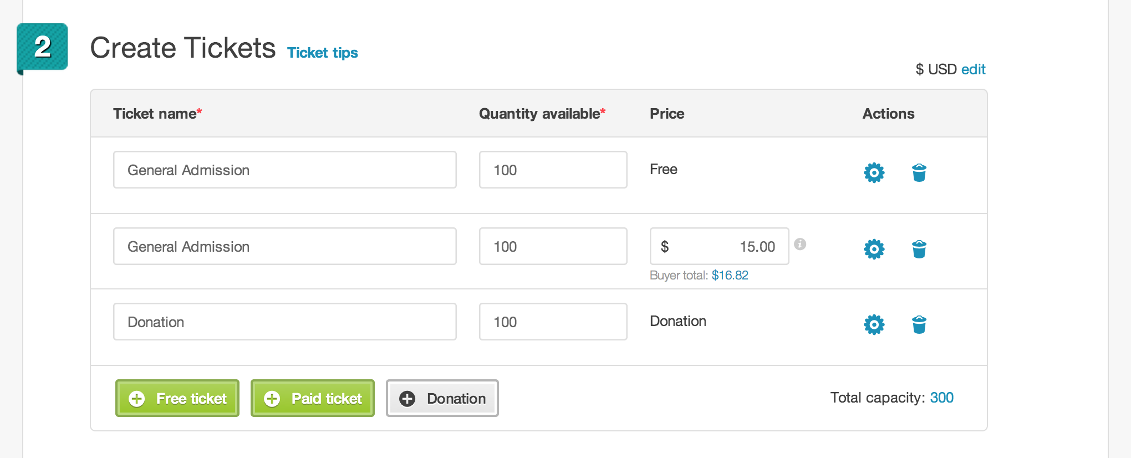Open settings gear for the Free ticket row
The width and height of the screenshot is (1131, 458).
[874, 172]
